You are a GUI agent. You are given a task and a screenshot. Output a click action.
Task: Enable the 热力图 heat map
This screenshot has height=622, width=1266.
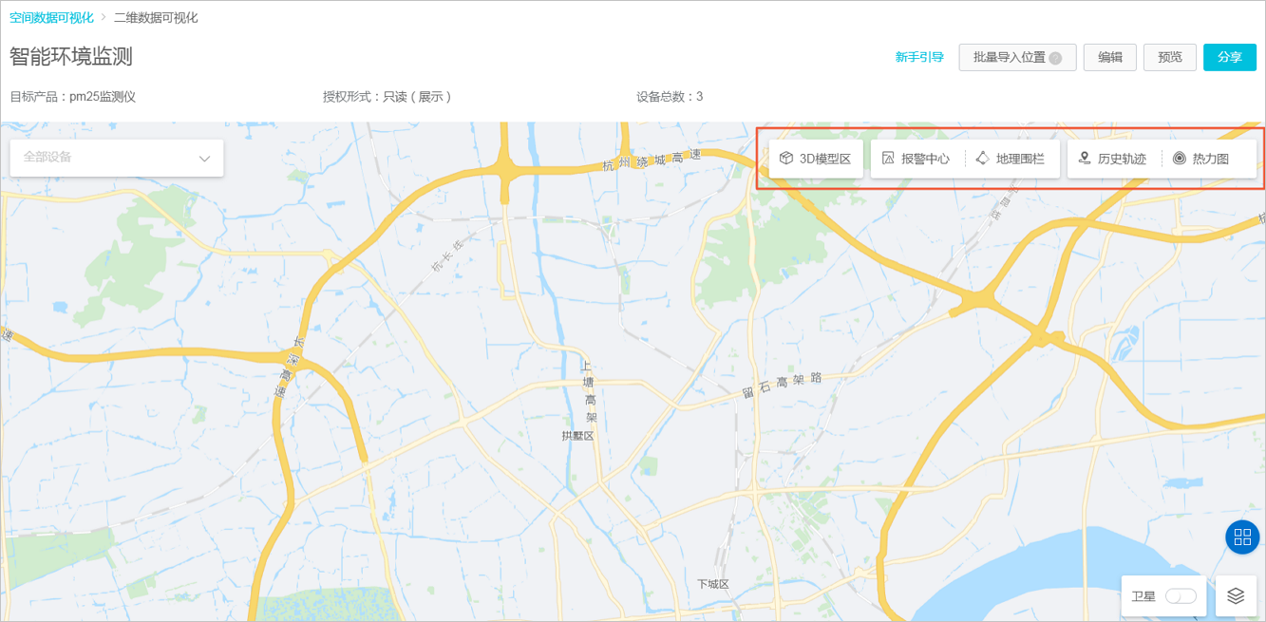point(1201,159)
